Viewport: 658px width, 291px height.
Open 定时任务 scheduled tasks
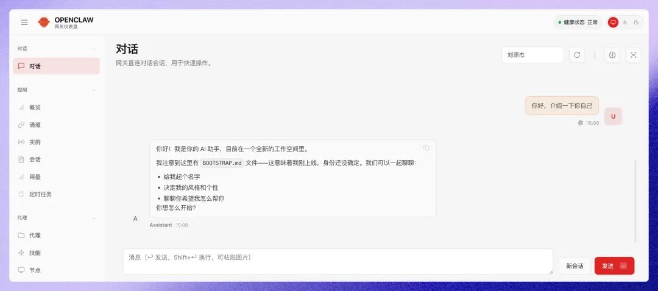click(x=56, y=194)
